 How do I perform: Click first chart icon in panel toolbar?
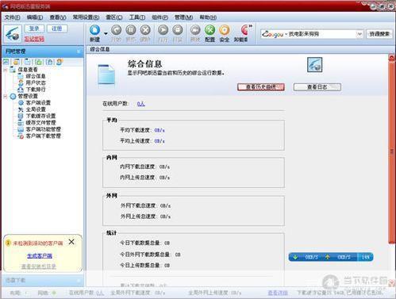click(6, 62)
